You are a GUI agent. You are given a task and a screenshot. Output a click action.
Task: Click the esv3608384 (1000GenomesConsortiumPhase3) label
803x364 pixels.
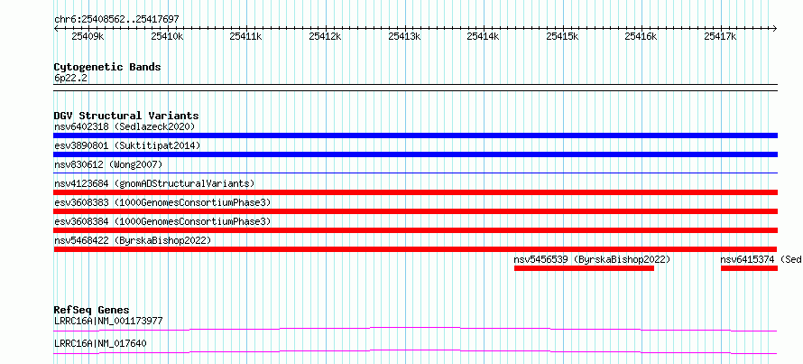(x=162, y=221)
